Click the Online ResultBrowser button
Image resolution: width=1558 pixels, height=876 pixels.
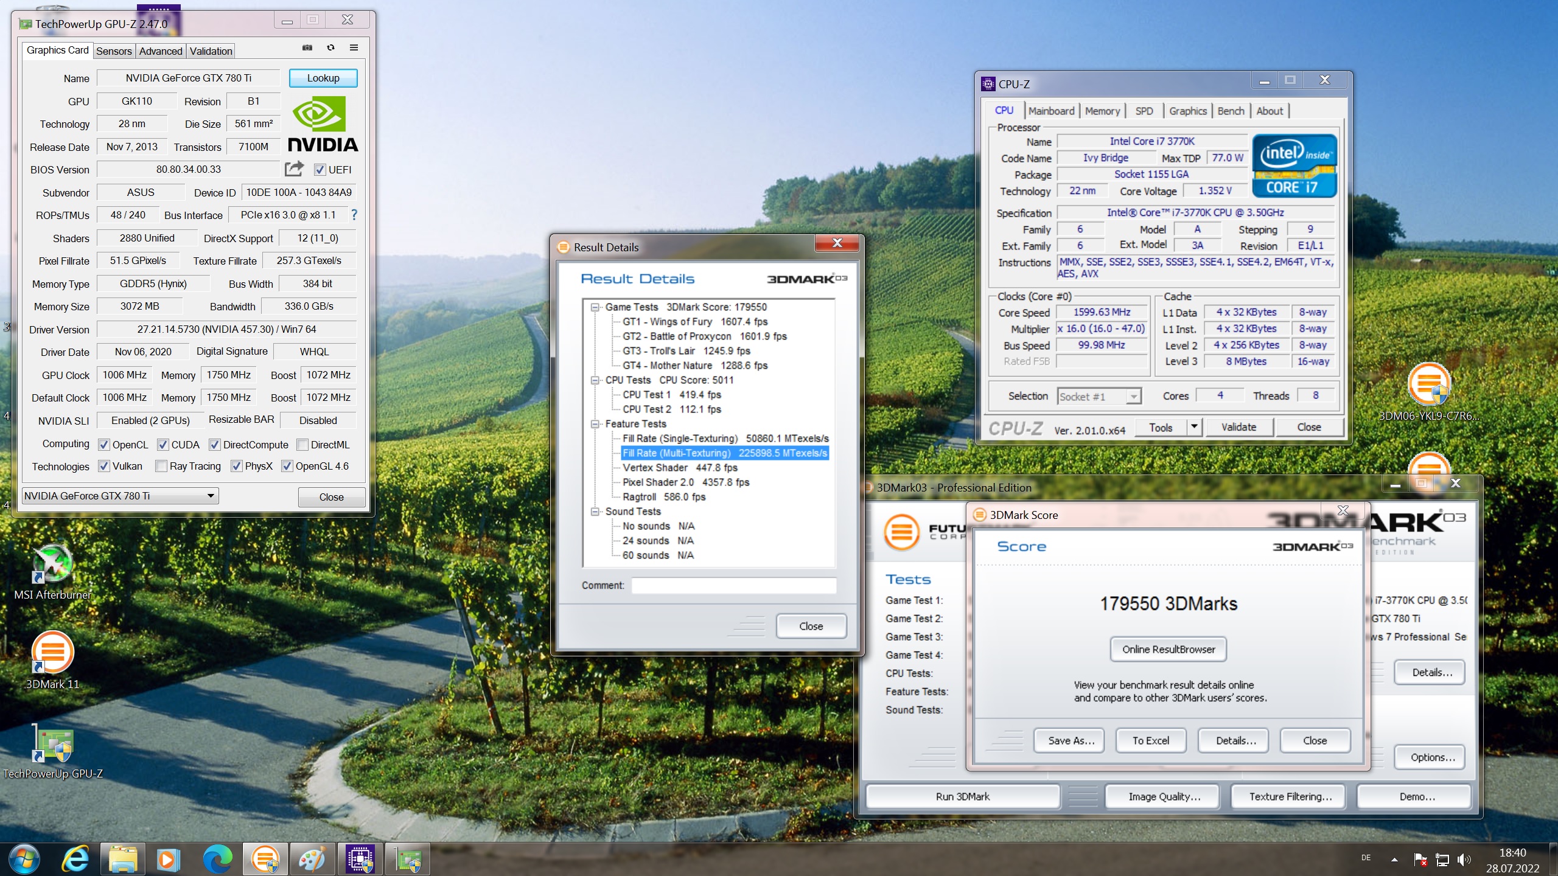(x=1168, y=649)
